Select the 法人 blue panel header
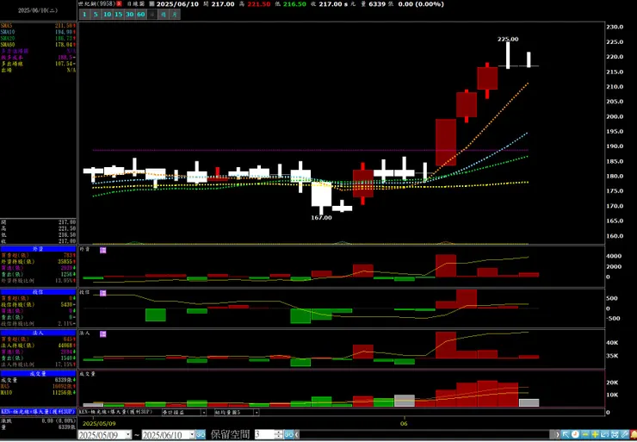This screenshot has height=442, width=637. [x=38, y=333]
